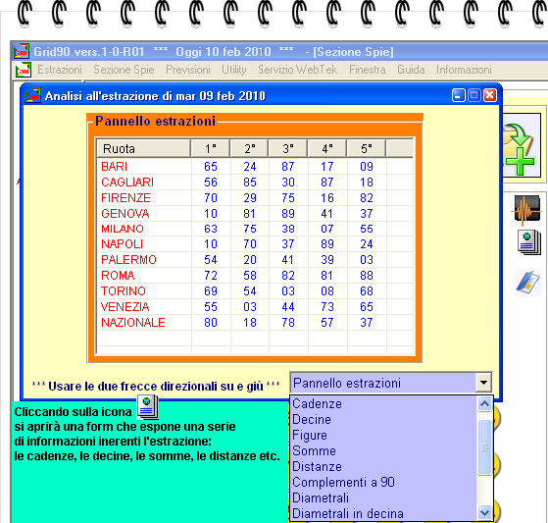
Task: Click the Analisi window title icon
Action: [32, 95]
